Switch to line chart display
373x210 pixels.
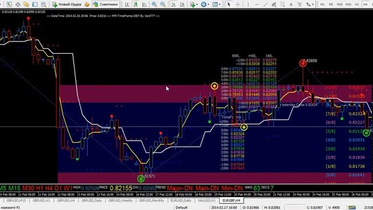point(145,4)
